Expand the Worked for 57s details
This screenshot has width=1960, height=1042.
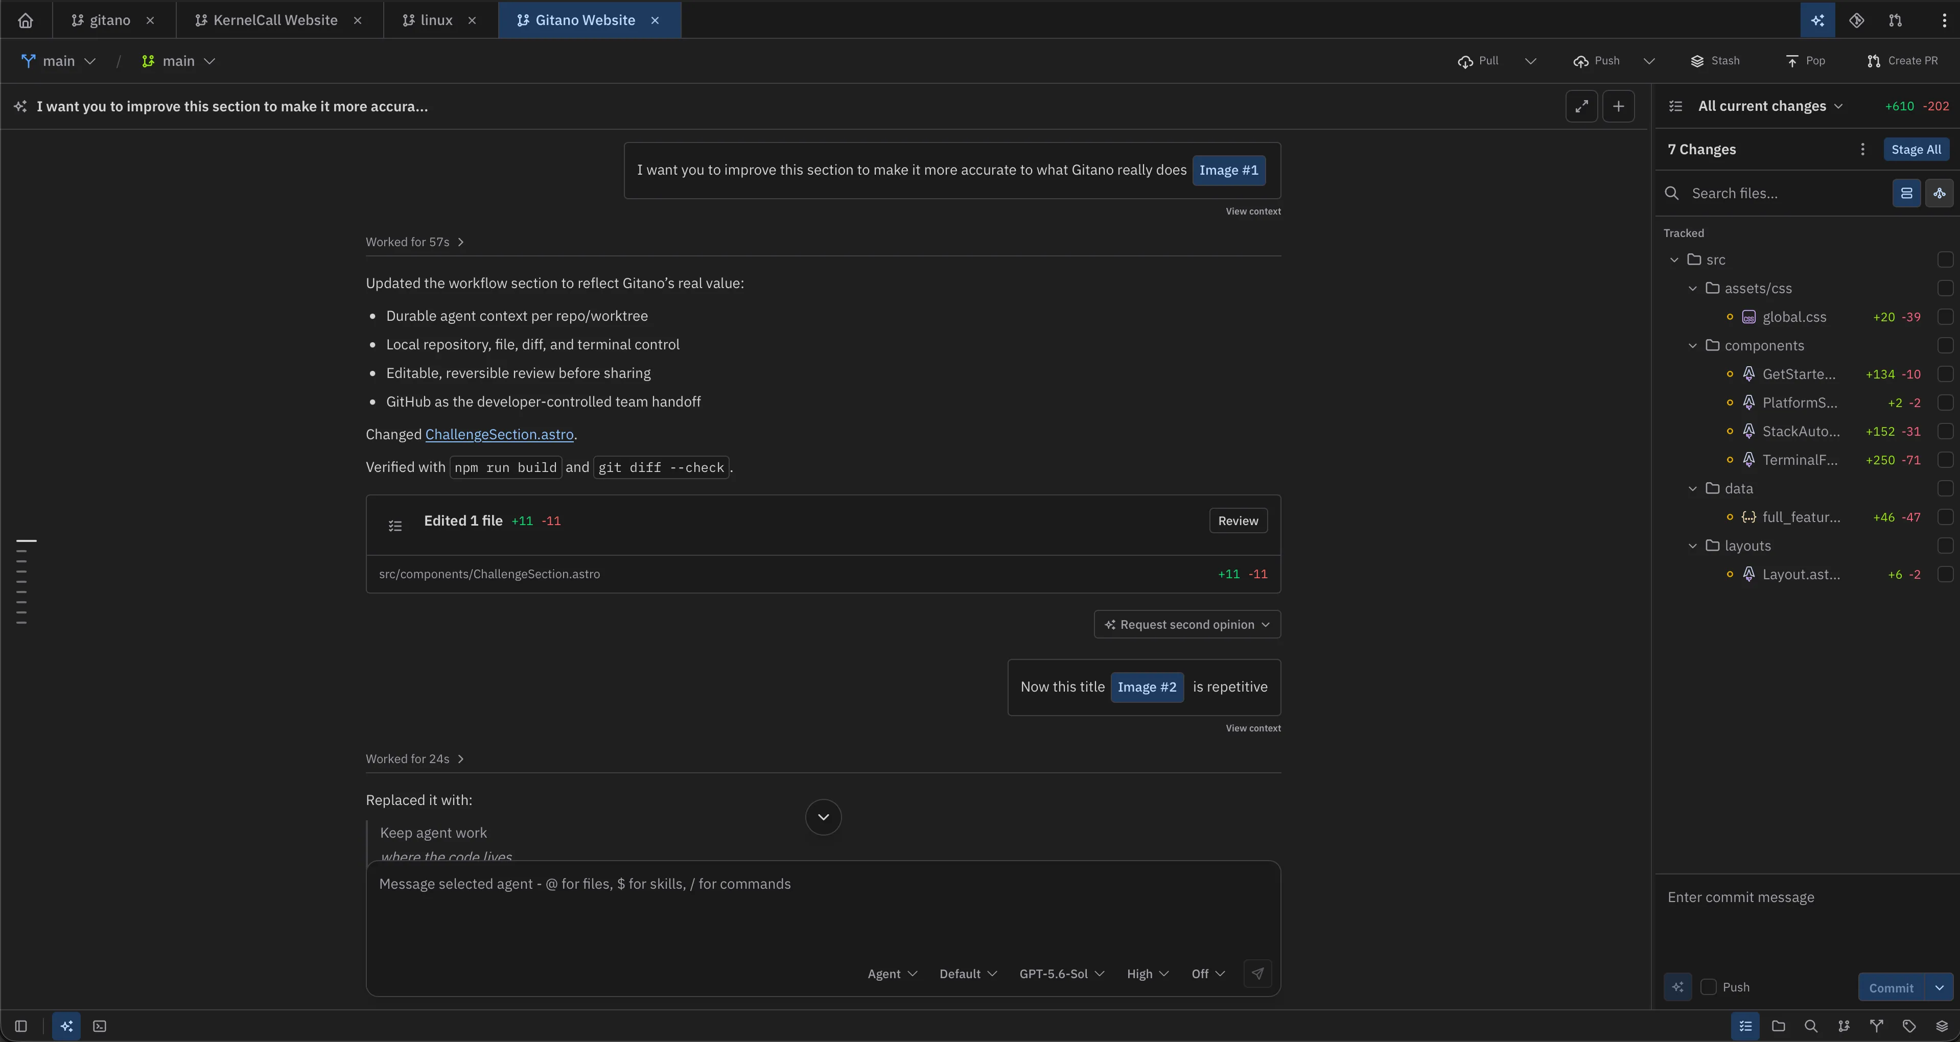tap(415, 242)
